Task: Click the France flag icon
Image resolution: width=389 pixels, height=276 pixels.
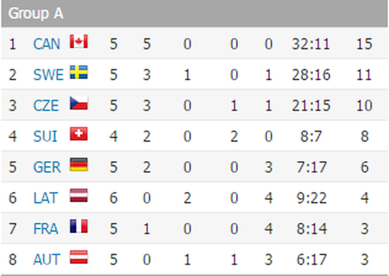Action: (x=79, y=226)
